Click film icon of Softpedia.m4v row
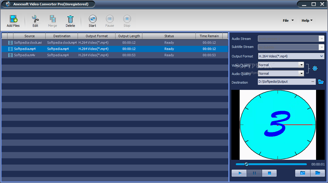The height and width of the screenshot is (183, 328). coord(10,55)
